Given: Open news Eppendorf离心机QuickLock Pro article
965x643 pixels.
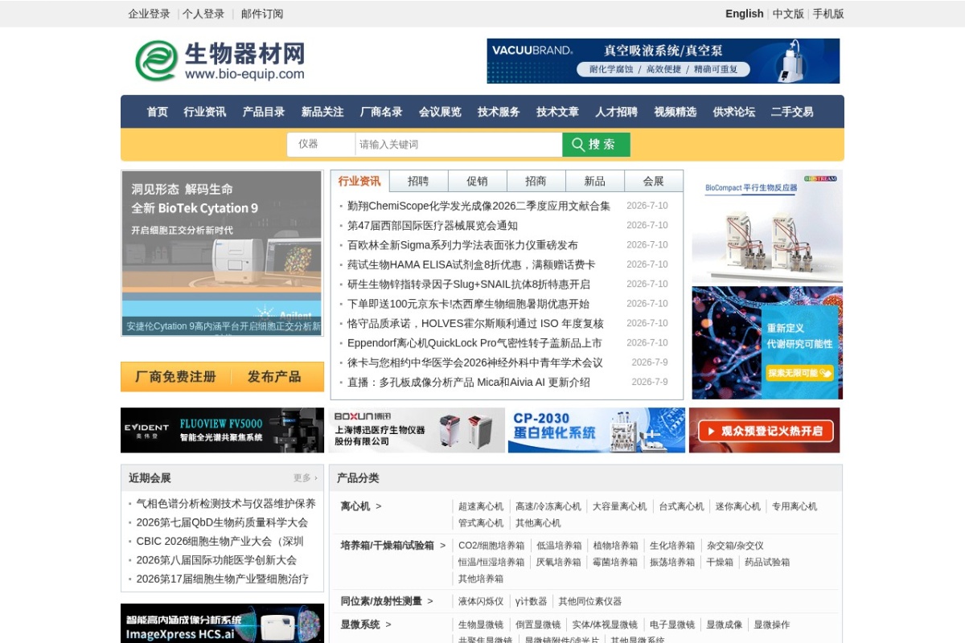Looking at the screenshot, I should click(x=474, y=343).
